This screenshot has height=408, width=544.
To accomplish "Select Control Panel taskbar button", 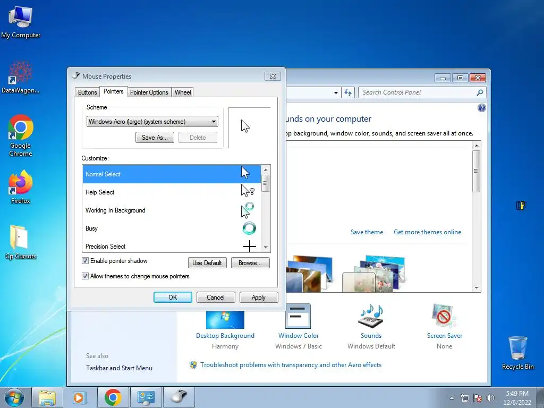I will tap(146, 397).
